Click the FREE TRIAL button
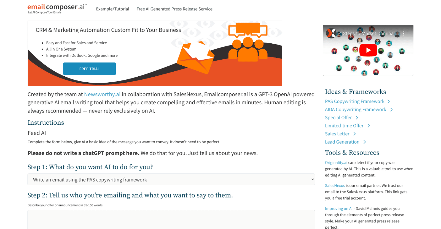Image resolution: width=441 pixels, height=229 pixels. [x=89, y=69]
